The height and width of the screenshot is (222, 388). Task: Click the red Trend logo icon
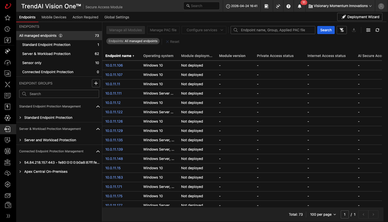(x=8, y=6)
